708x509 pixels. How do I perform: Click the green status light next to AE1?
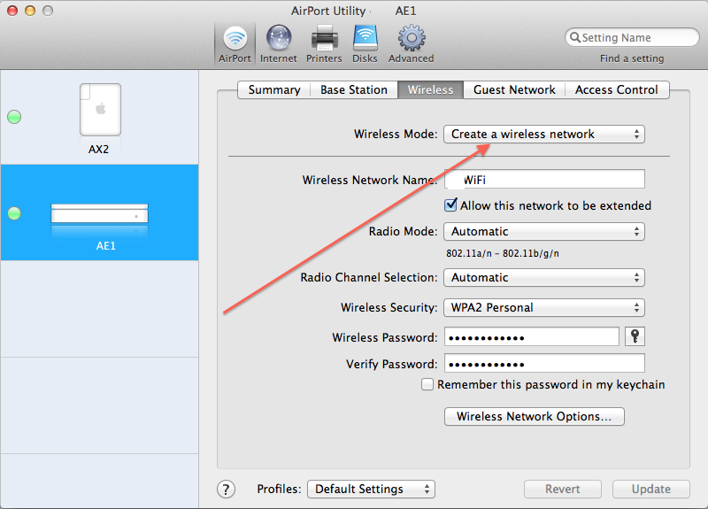[14, 212]
